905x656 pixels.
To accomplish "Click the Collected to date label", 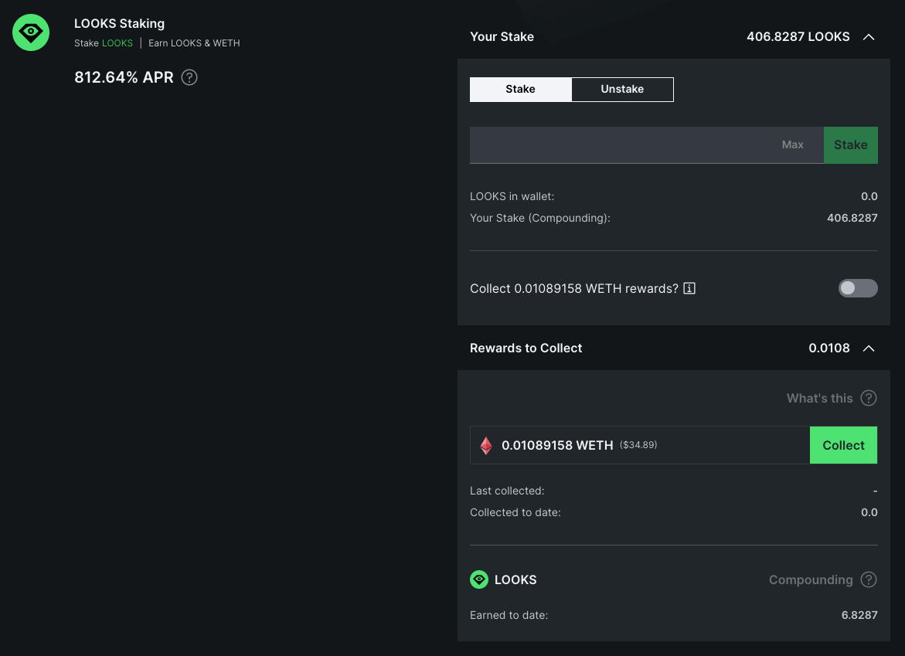I will [515, 512].
